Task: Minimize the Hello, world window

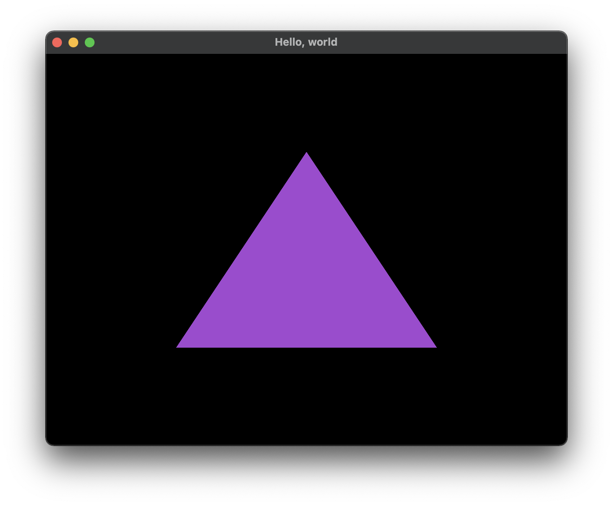Action: point(74,42)
